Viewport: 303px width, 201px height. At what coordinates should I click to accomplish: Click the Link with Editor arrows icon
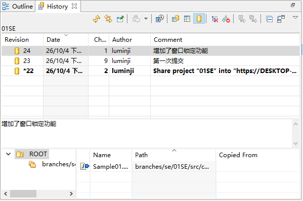(x=108, y=19)
